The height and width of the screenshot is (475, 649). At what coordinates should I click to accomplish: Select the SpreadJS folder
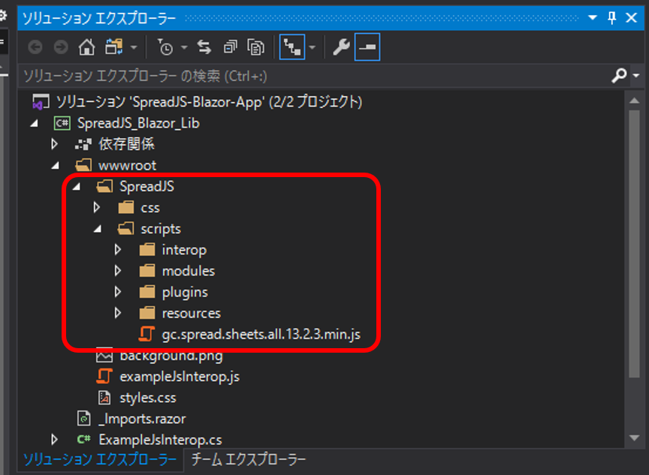(146, 186)
